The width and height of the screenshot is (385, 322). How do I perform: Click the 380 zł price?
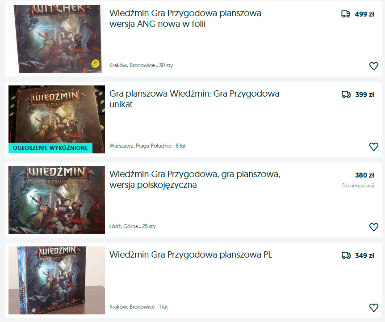point(364,175)
